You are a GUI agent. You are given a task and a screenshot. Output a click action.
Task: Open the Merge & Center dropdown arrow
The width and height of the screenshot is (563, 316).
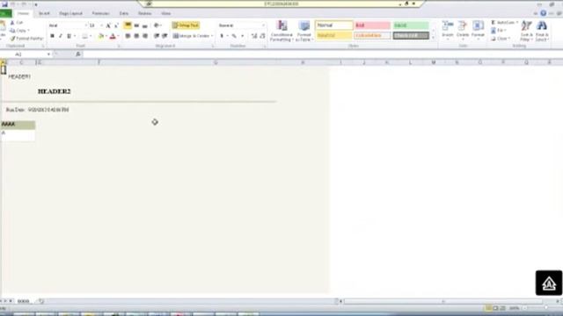click(212, 36)
